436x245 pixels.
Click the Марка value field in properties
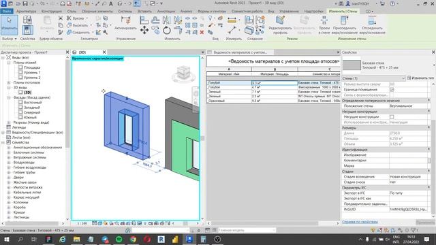click(408, 166)
